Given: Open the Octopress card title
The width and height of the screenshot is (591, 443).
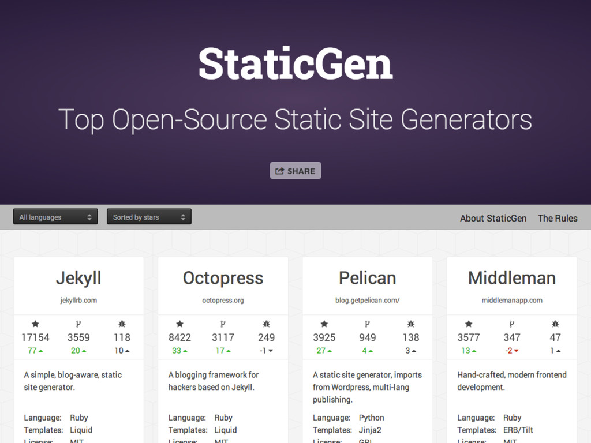Looking at the screenshot, I should [223, 279].
